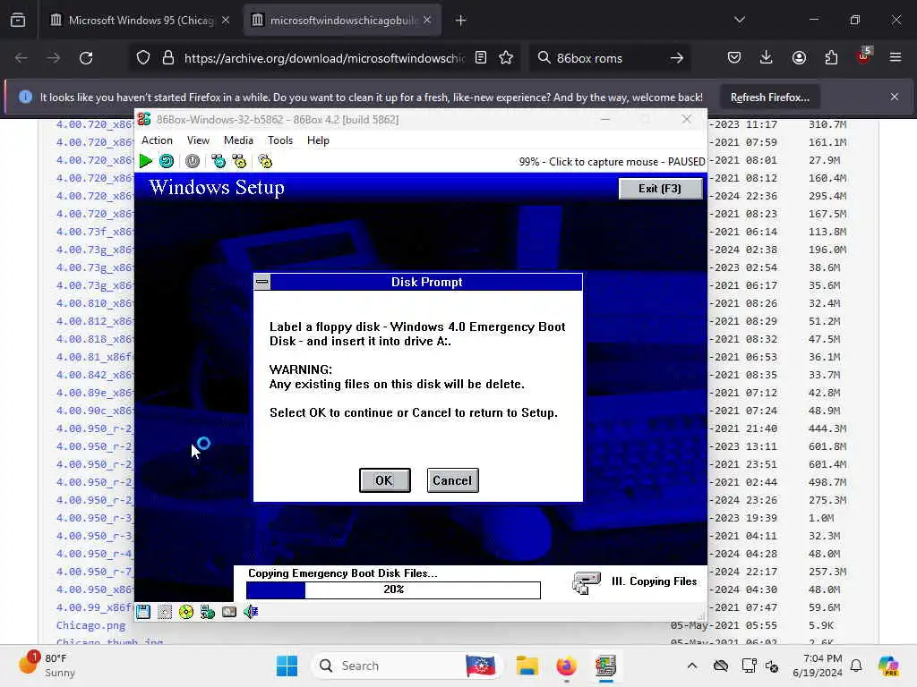
Task: Click the CD-ROM disc status bar icon
Action: click(x=186, y=612)
